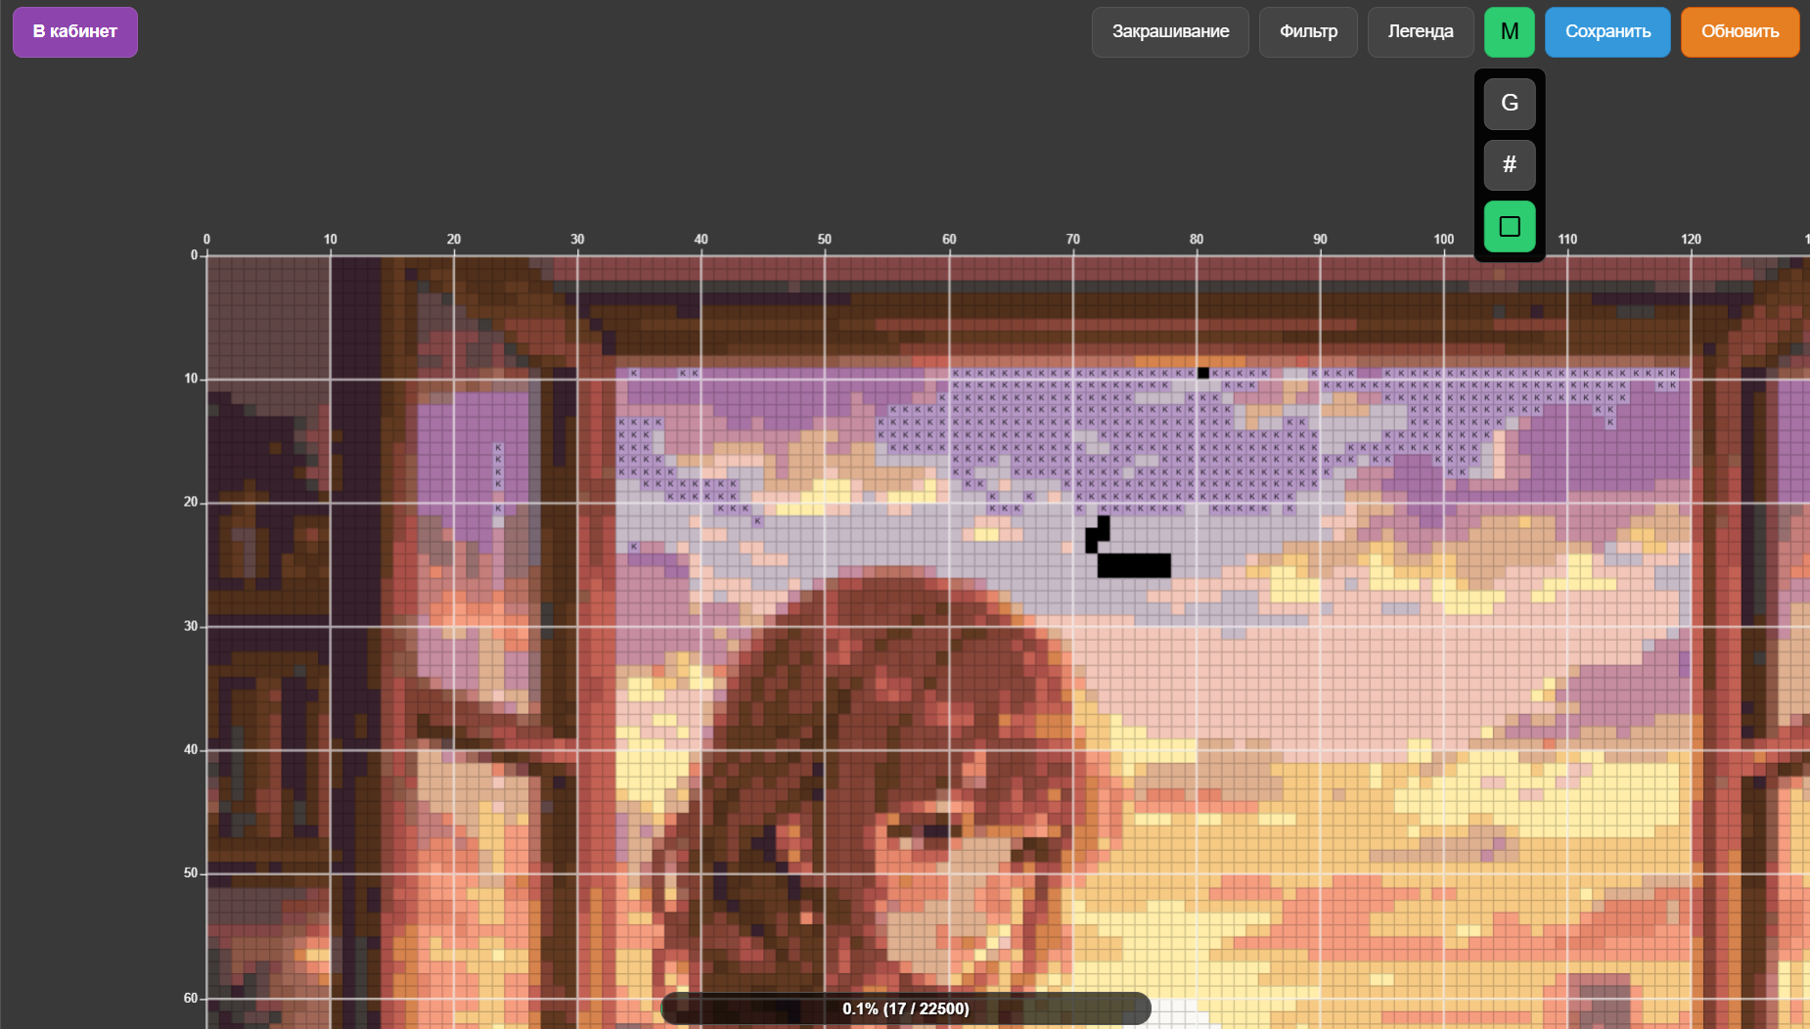The image size is (1810, 1029).
Task: Save the pattern with Сохранить
Action: 1607,32
